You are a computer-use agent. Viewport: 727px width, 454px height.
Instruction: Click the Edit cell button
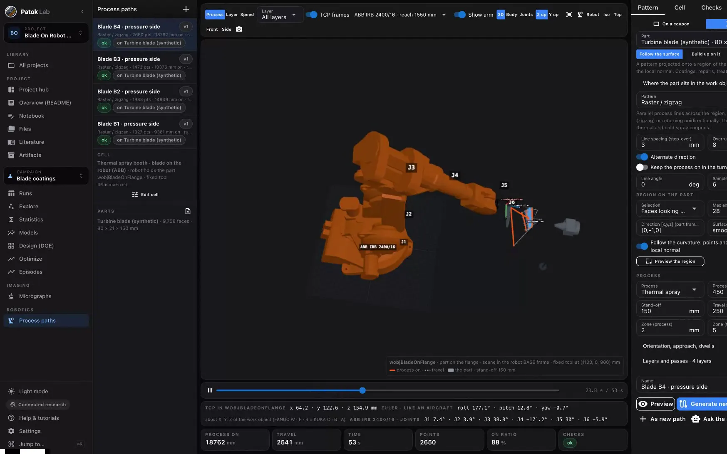point(145,195)
